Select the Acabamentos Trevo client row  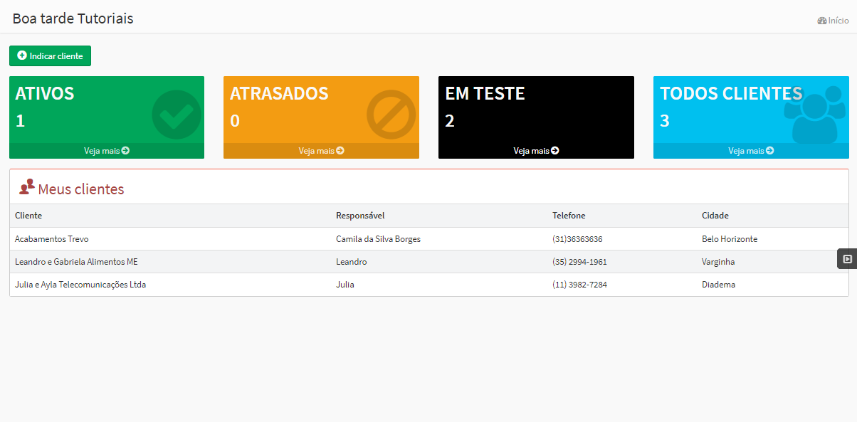pyautogui.click(x=214, y=239)
